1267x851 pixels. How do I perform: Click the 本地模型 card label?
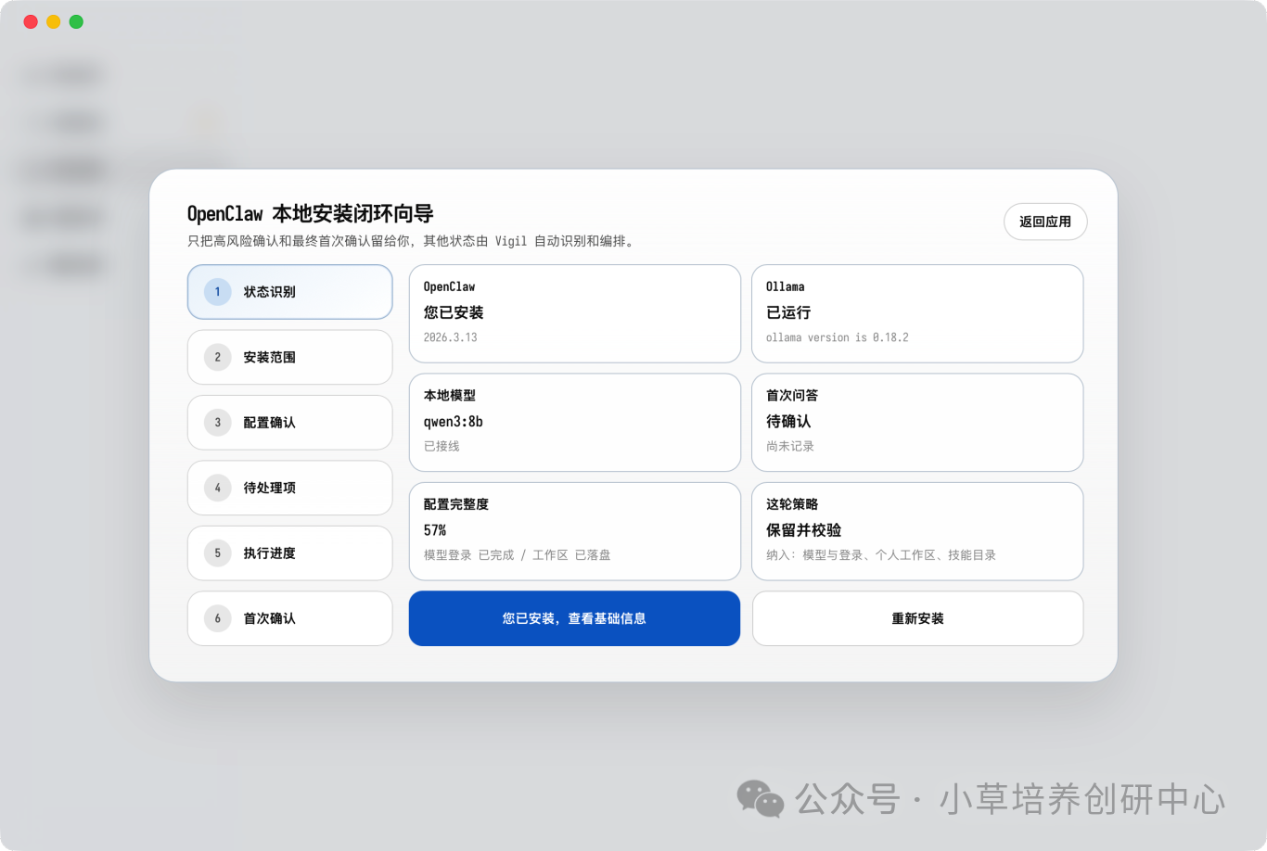pyautogui.click(x=450, y=396)
